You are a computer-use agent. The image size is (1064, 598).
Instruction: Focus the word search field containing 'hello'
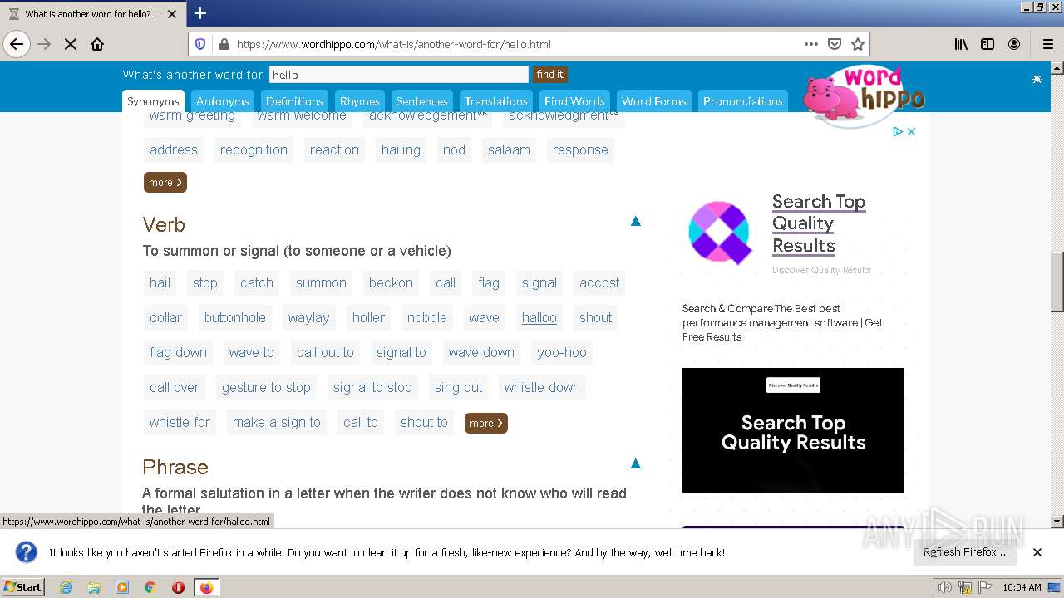398,75
